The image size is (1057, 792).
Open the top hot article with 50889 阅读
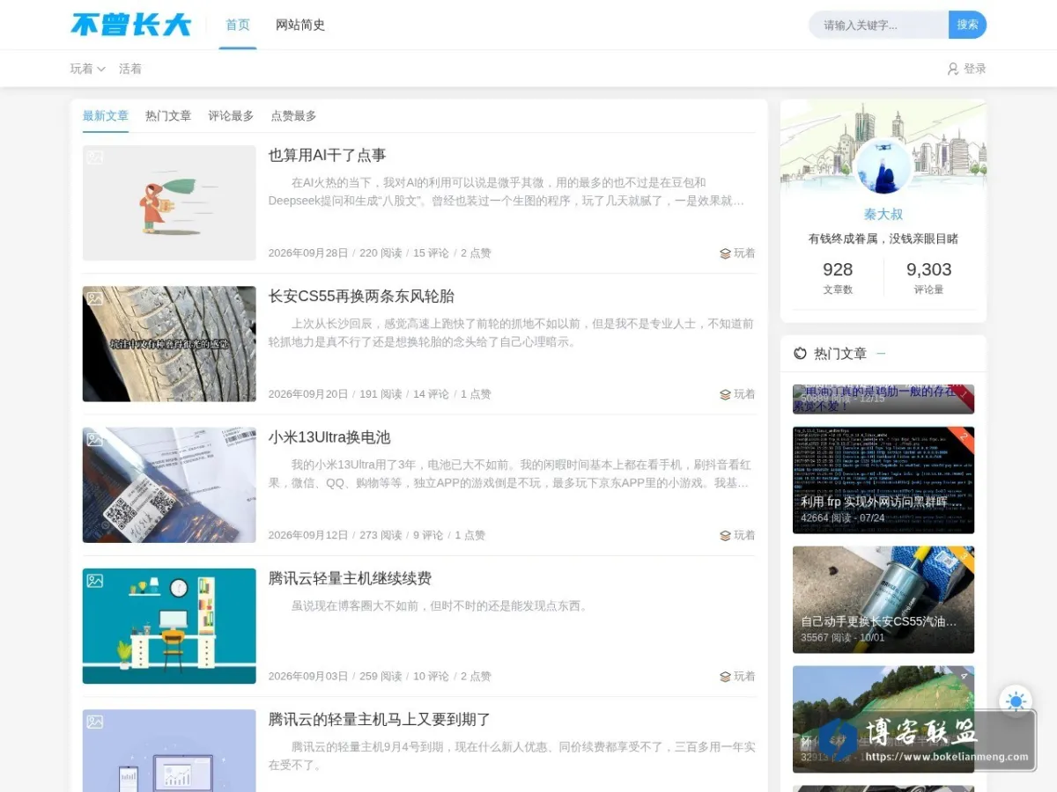click(x=883, y=399)
